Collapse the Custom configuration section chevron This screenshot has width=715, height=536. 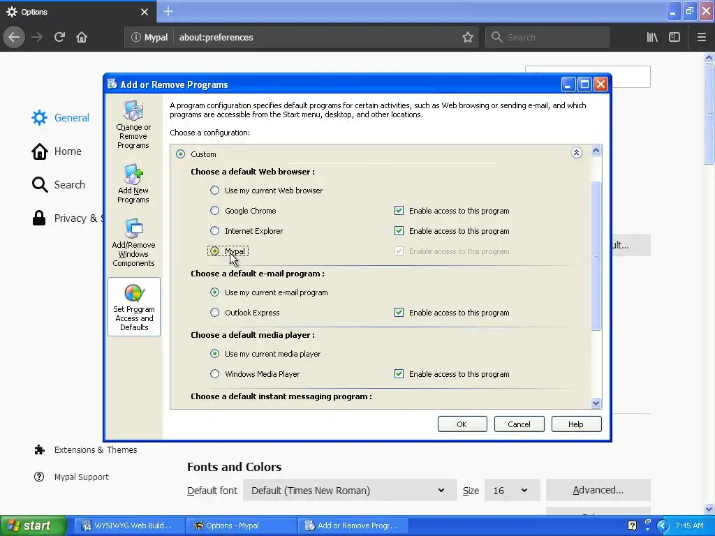point(576,153)
